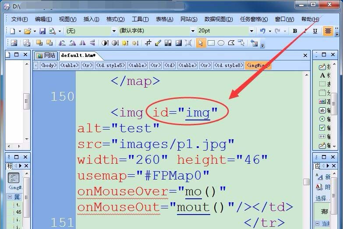Image resolution: width=343 pixels, height=229 pixels.
Task: Click the Save disk icon
Action: pos(42,31)
